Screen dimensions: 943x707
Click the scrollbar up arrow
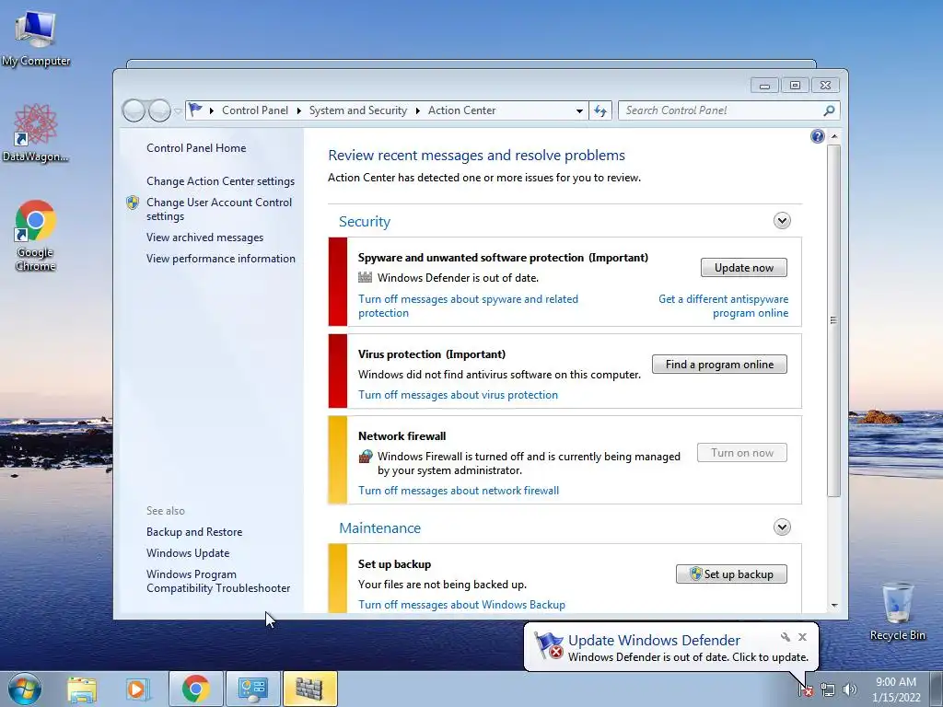[x=833, y=136]
